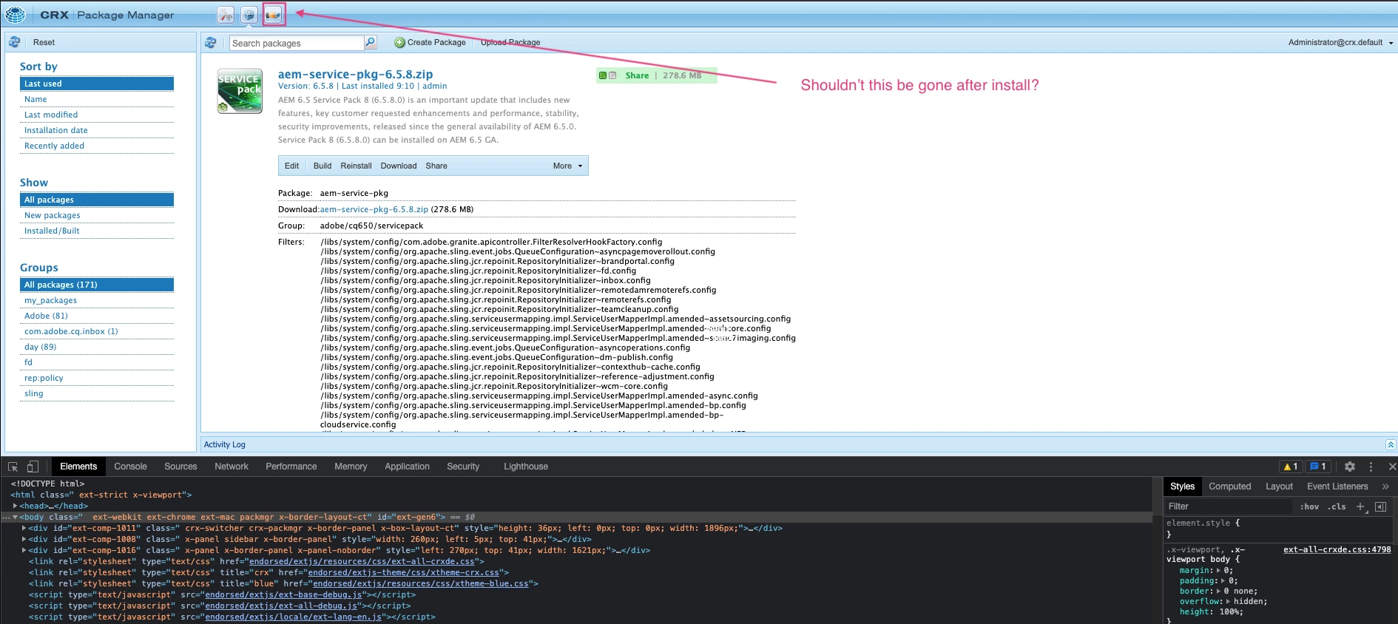The width and height of the screenshot is (1398, 624).
Task: Expand overflow shorthand property triangle
Action: [x=1227, y=601]
